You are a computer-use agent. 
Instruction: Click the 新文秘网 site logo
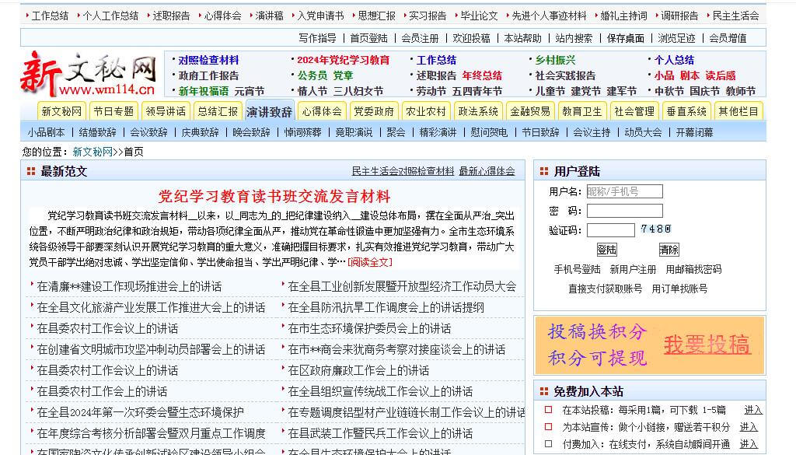pos(89,74)
